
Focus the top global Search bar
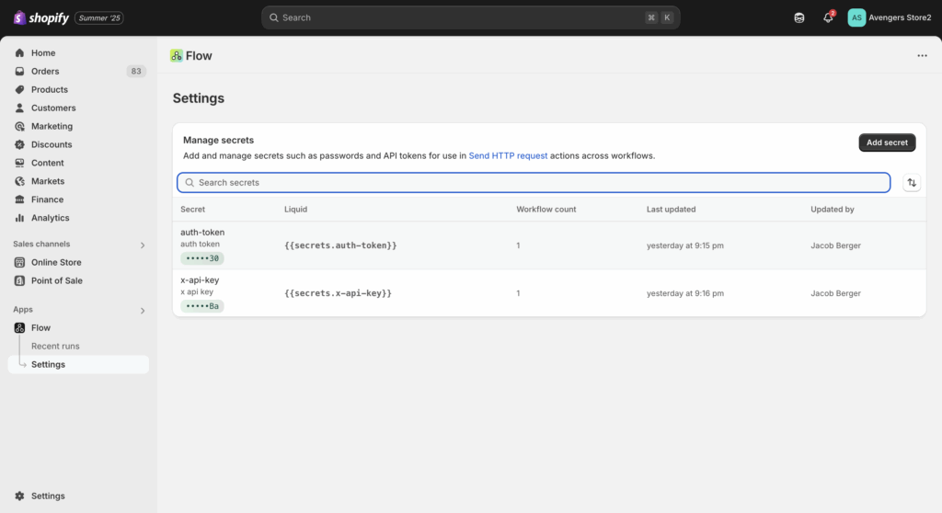click(470, 17)
